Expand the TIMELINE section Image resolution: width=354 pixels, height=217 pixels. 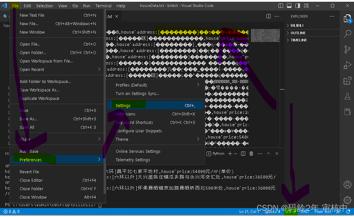click(x=312, y=40)
